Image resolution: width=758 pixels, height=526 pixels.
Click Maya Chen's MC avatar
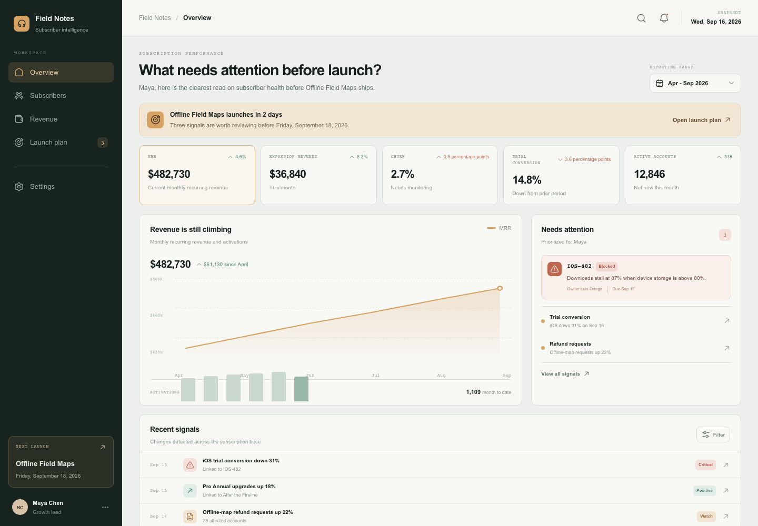click(x=20, y=507)
